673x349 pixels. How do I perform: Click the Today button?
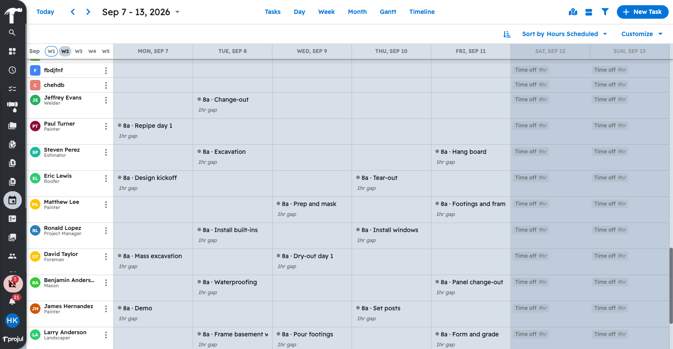45,12
